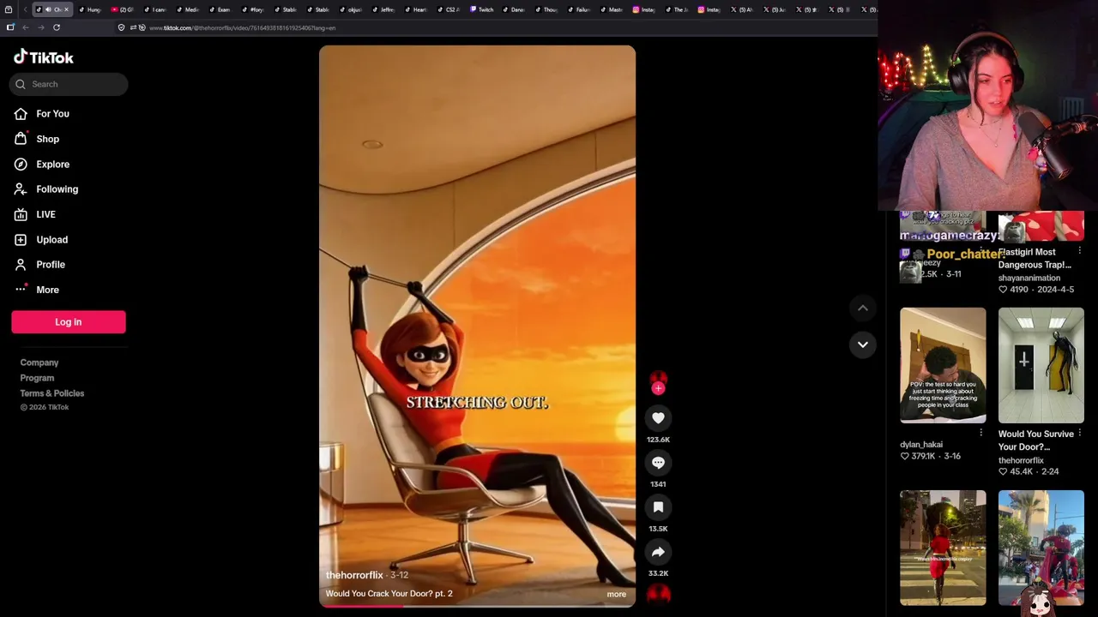The width and height of the screenshot is (1098, 617).
Task: Open options menu for Would You Survive Your Door
Action: click(x=1079, y=434)
